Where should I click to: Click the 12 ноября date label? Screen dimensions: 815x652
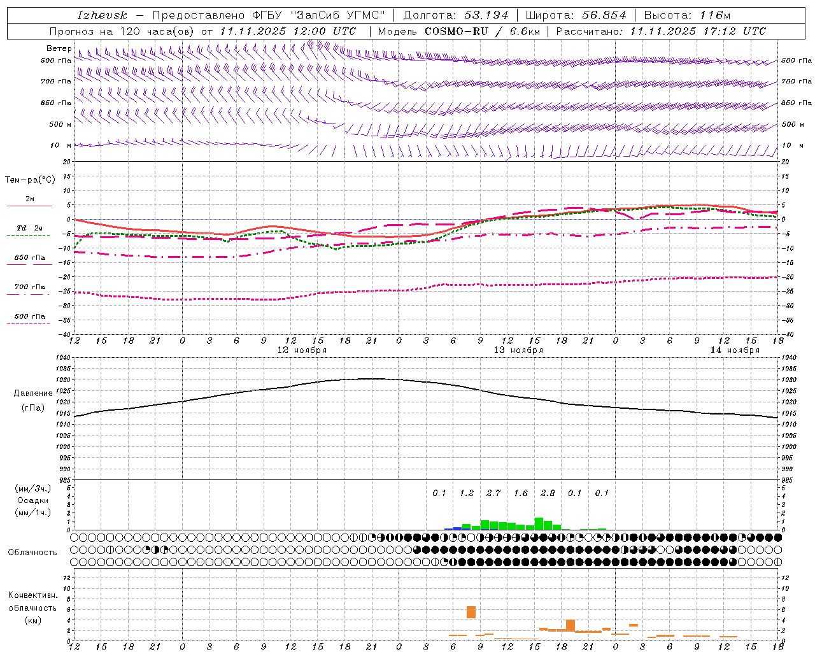[x=302, y=350]
